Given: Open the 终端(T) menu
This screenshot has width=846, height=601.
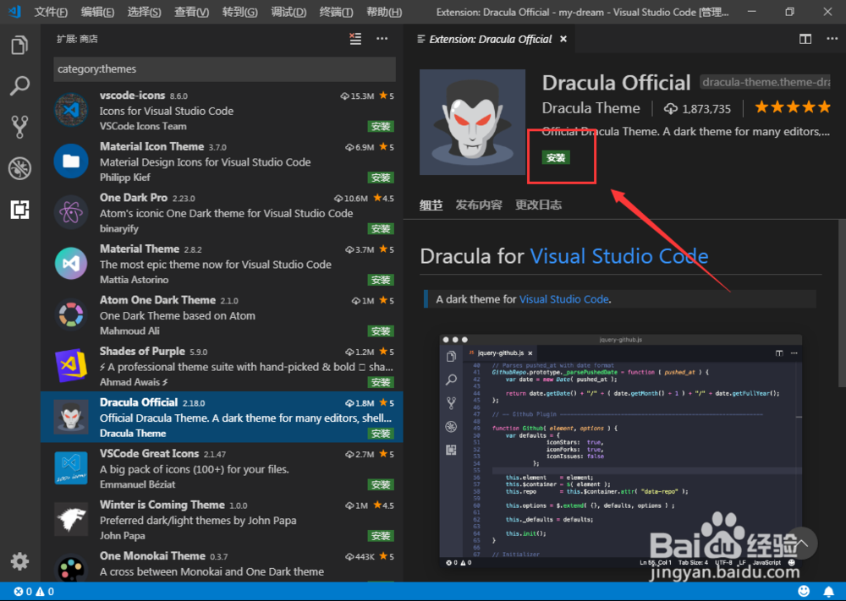Looking at the screenshot, I should coord(336,12).
